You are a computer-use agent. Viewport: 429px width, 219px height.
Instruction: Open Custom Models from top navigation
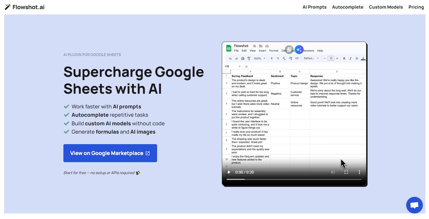coord(386,7)
